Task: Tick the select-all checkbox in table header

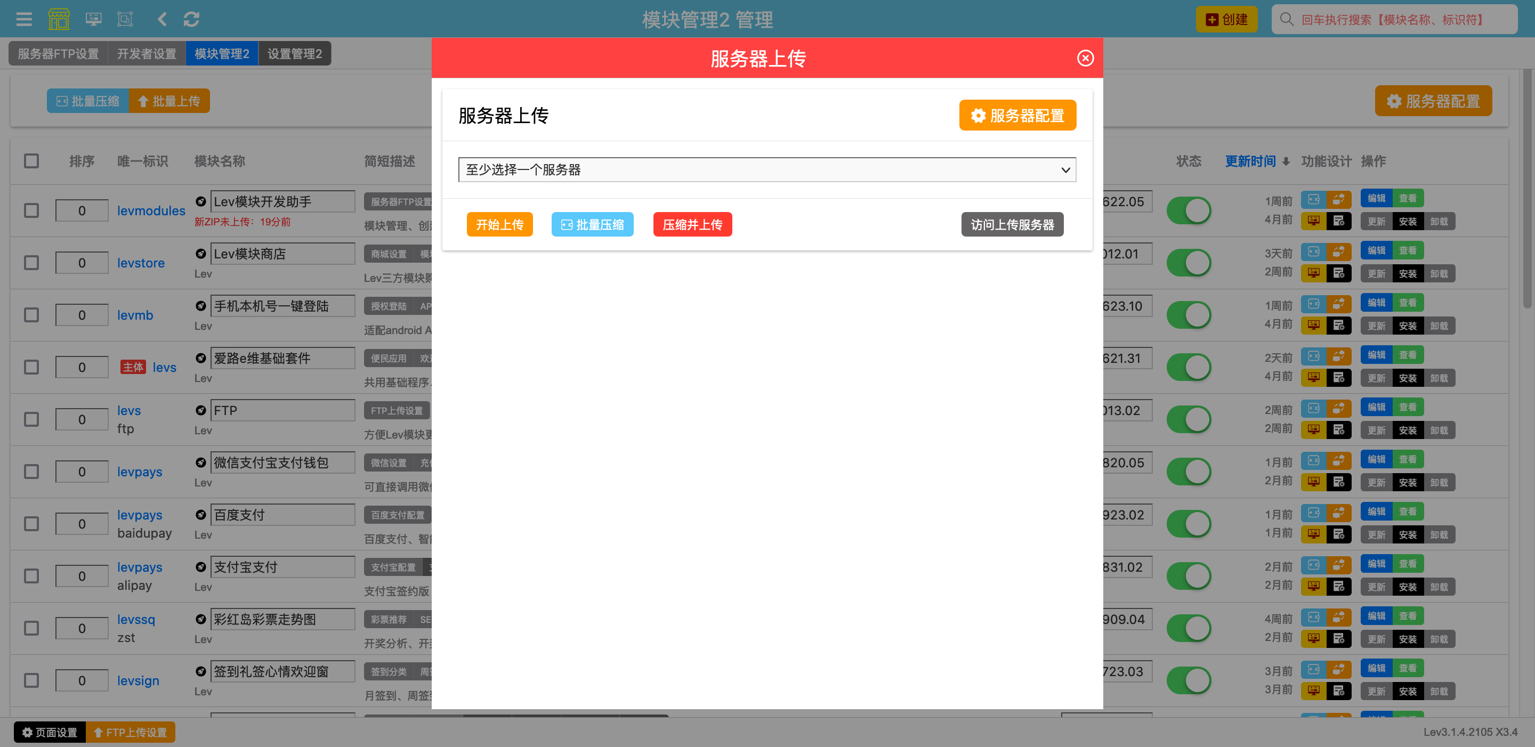Action: click(x=31, y=161)
